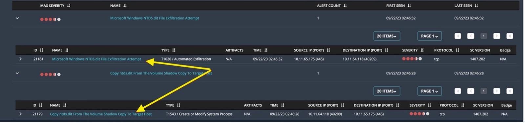The height and width of the screenshot is (123, 525).
Task: Sort by ID in the table containing alert 21181
Action: (41, 50)
